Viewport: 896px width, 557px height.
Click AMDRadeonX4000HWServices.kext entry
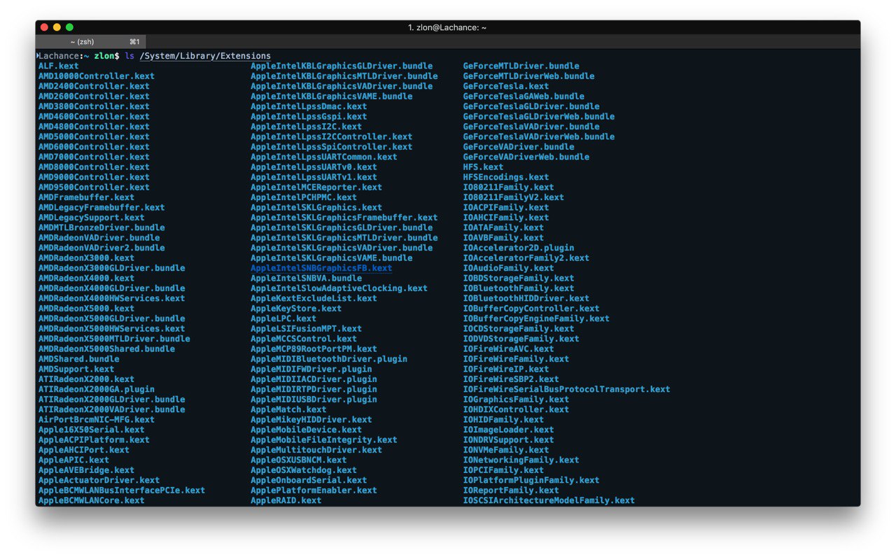click(x=112, y=298)
